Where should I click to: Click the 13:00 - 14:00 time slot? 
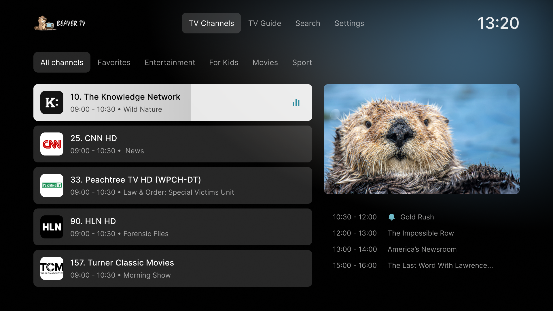pos(355,249)
